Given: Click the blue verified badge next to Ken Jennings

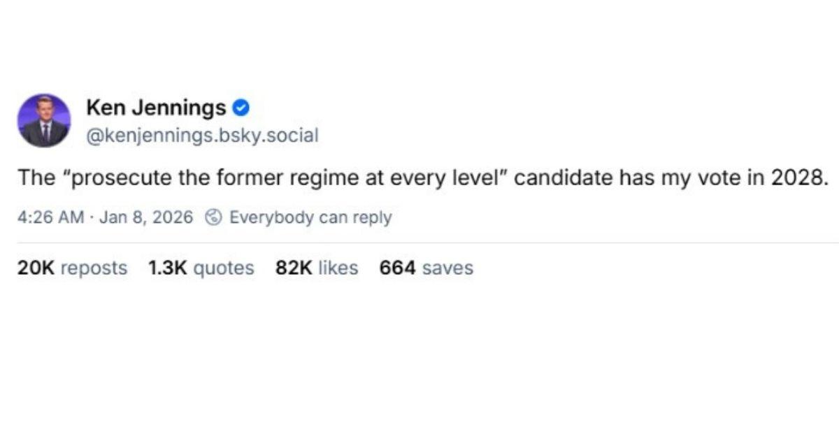Looking at the screenshot, I should coord(241,107).
